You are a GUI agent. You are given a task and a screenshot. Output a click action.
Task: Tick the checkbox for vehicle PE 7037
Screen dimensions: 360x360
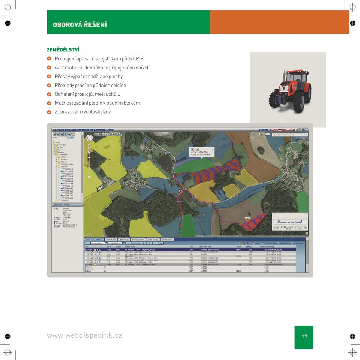(66, 193)
